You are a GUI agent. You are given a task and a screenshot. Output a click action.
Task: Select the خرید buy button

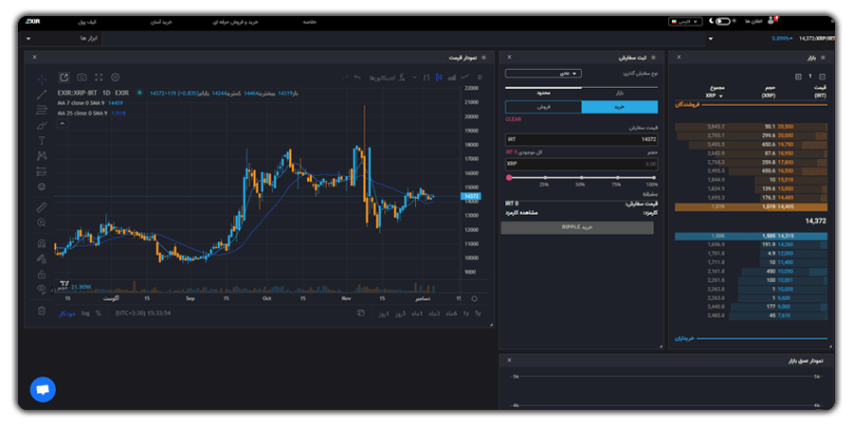620,107
